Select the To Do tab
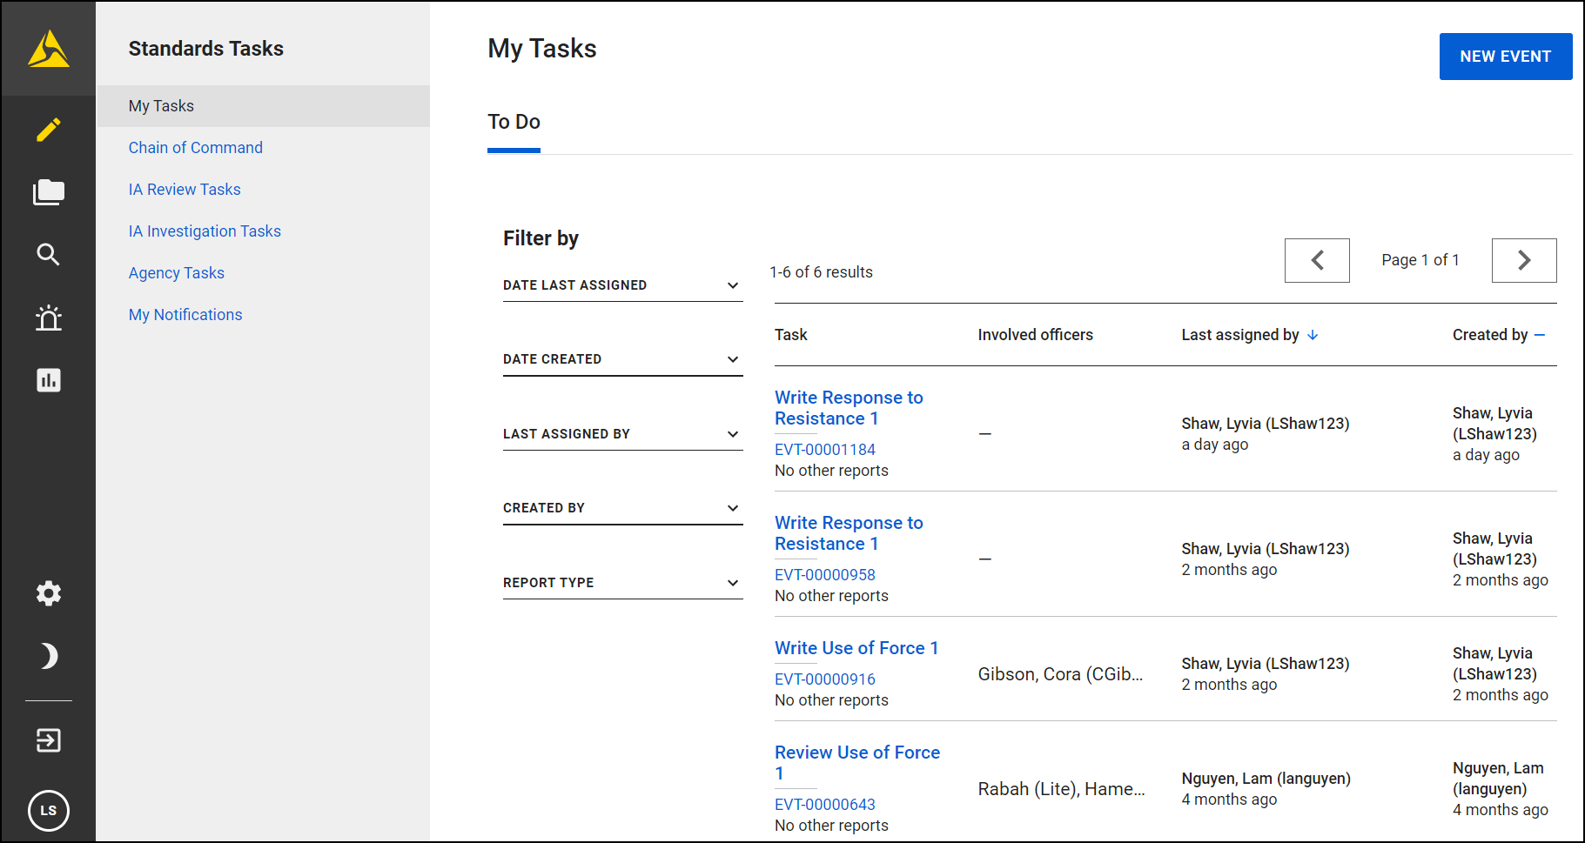Image resolution: width=1585 pixels, height=843 pixels. coord(514,123)
